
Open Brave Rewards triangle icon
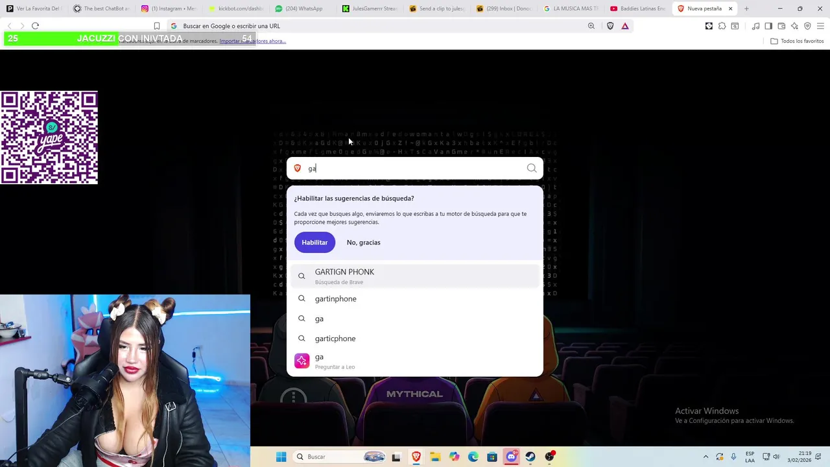point(625,26)
